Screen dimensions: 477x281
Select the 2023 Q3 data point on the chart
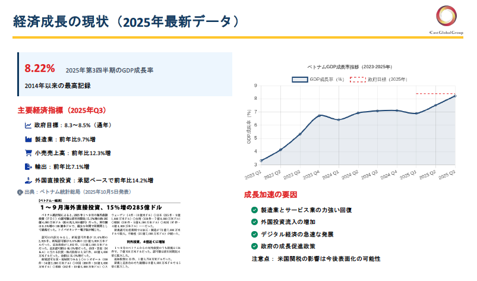[300, 134]
